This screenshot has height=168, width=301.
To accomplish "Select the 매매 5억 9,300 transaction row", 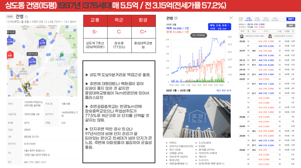I will (267, 55).
